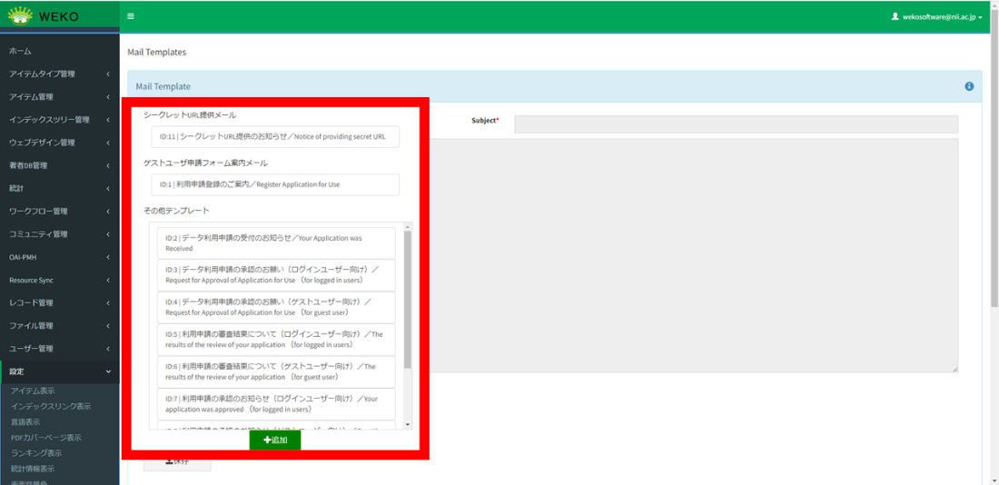The height and width of the screenshot is (485, 999).
Task: Open インデックスリンク表示 settings submenu item
Action: 51,406
